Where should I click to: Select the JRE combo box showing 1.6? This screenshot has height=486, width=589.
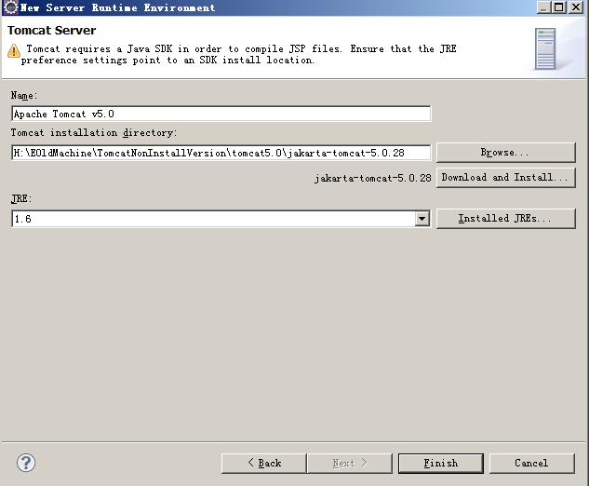(221, 219)
